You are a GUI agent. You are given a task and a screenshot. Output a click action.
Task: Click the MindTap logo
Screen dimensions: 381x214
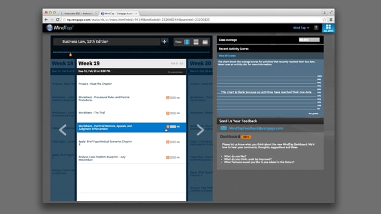[x=60, y=28]
